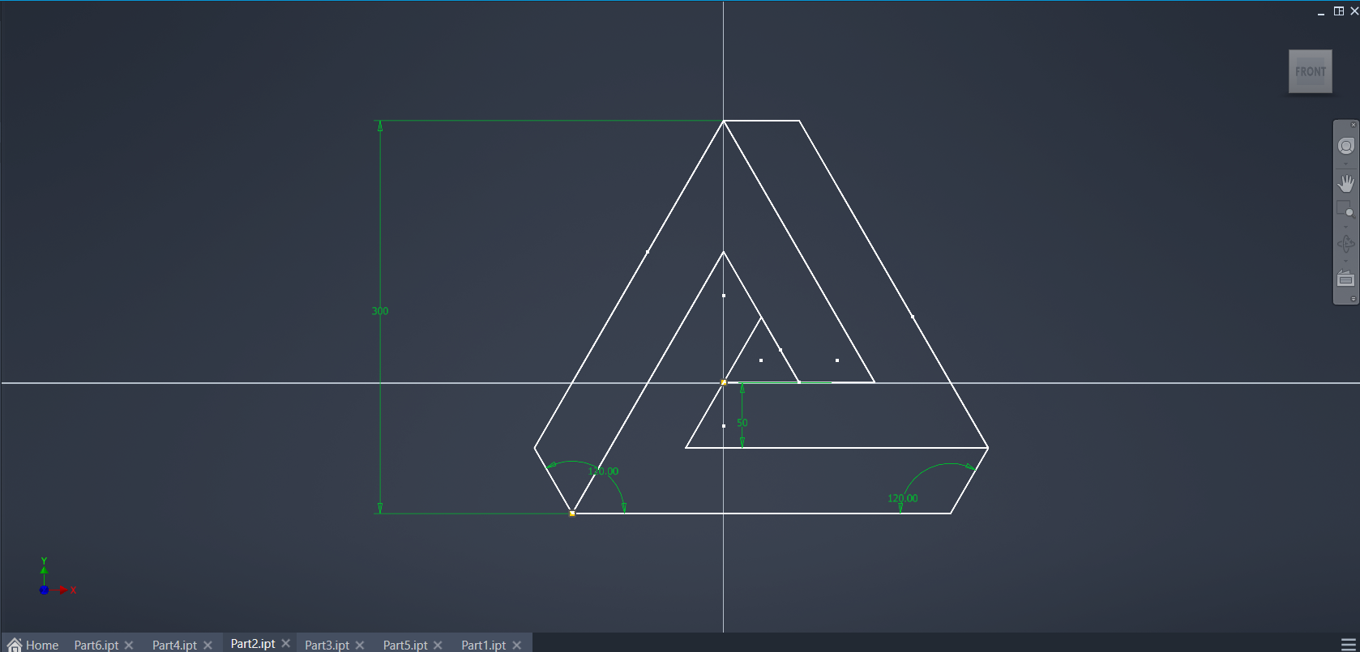Click the FRONT face of the ViewCube
This screenshot has width=1360, height=652.
[1310, 71]
